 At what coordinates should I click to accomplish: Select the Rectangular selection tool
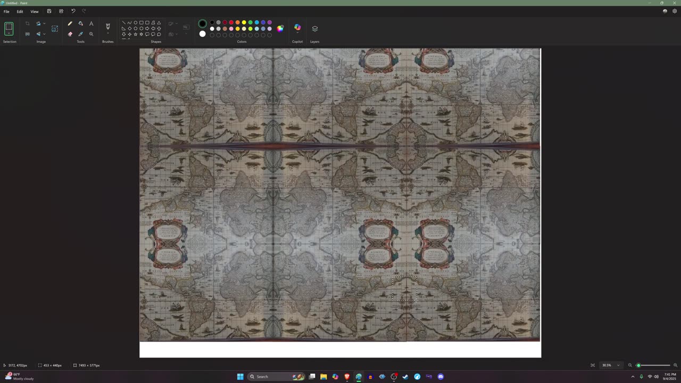(x=9, y=26)
